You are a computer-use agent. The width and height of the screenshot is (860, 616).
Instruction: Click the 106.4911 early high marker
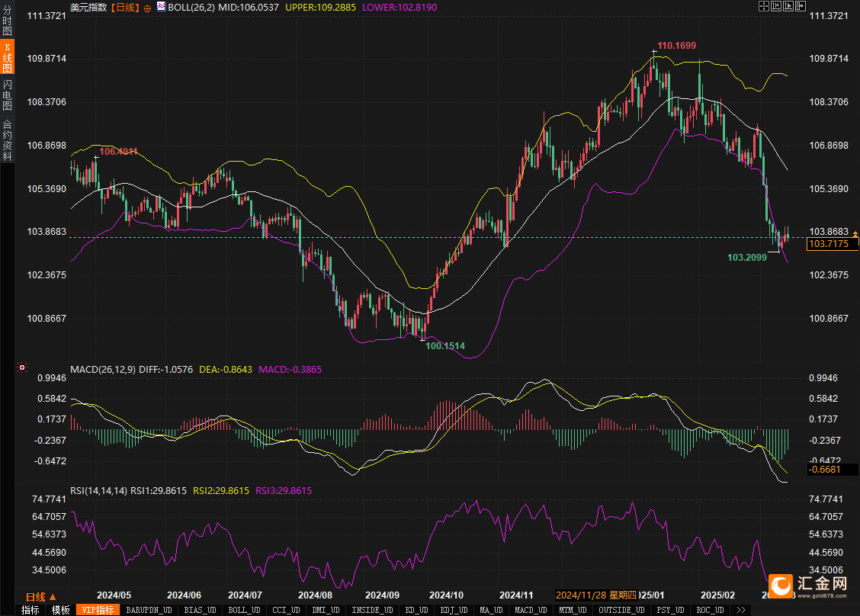(x=118, y=152)
